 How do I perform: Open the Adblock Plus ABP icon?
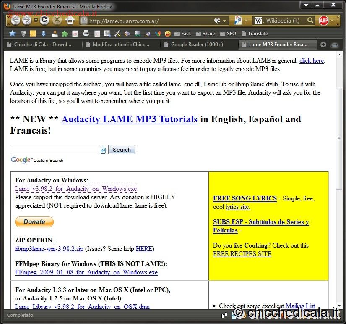(323, 21)
